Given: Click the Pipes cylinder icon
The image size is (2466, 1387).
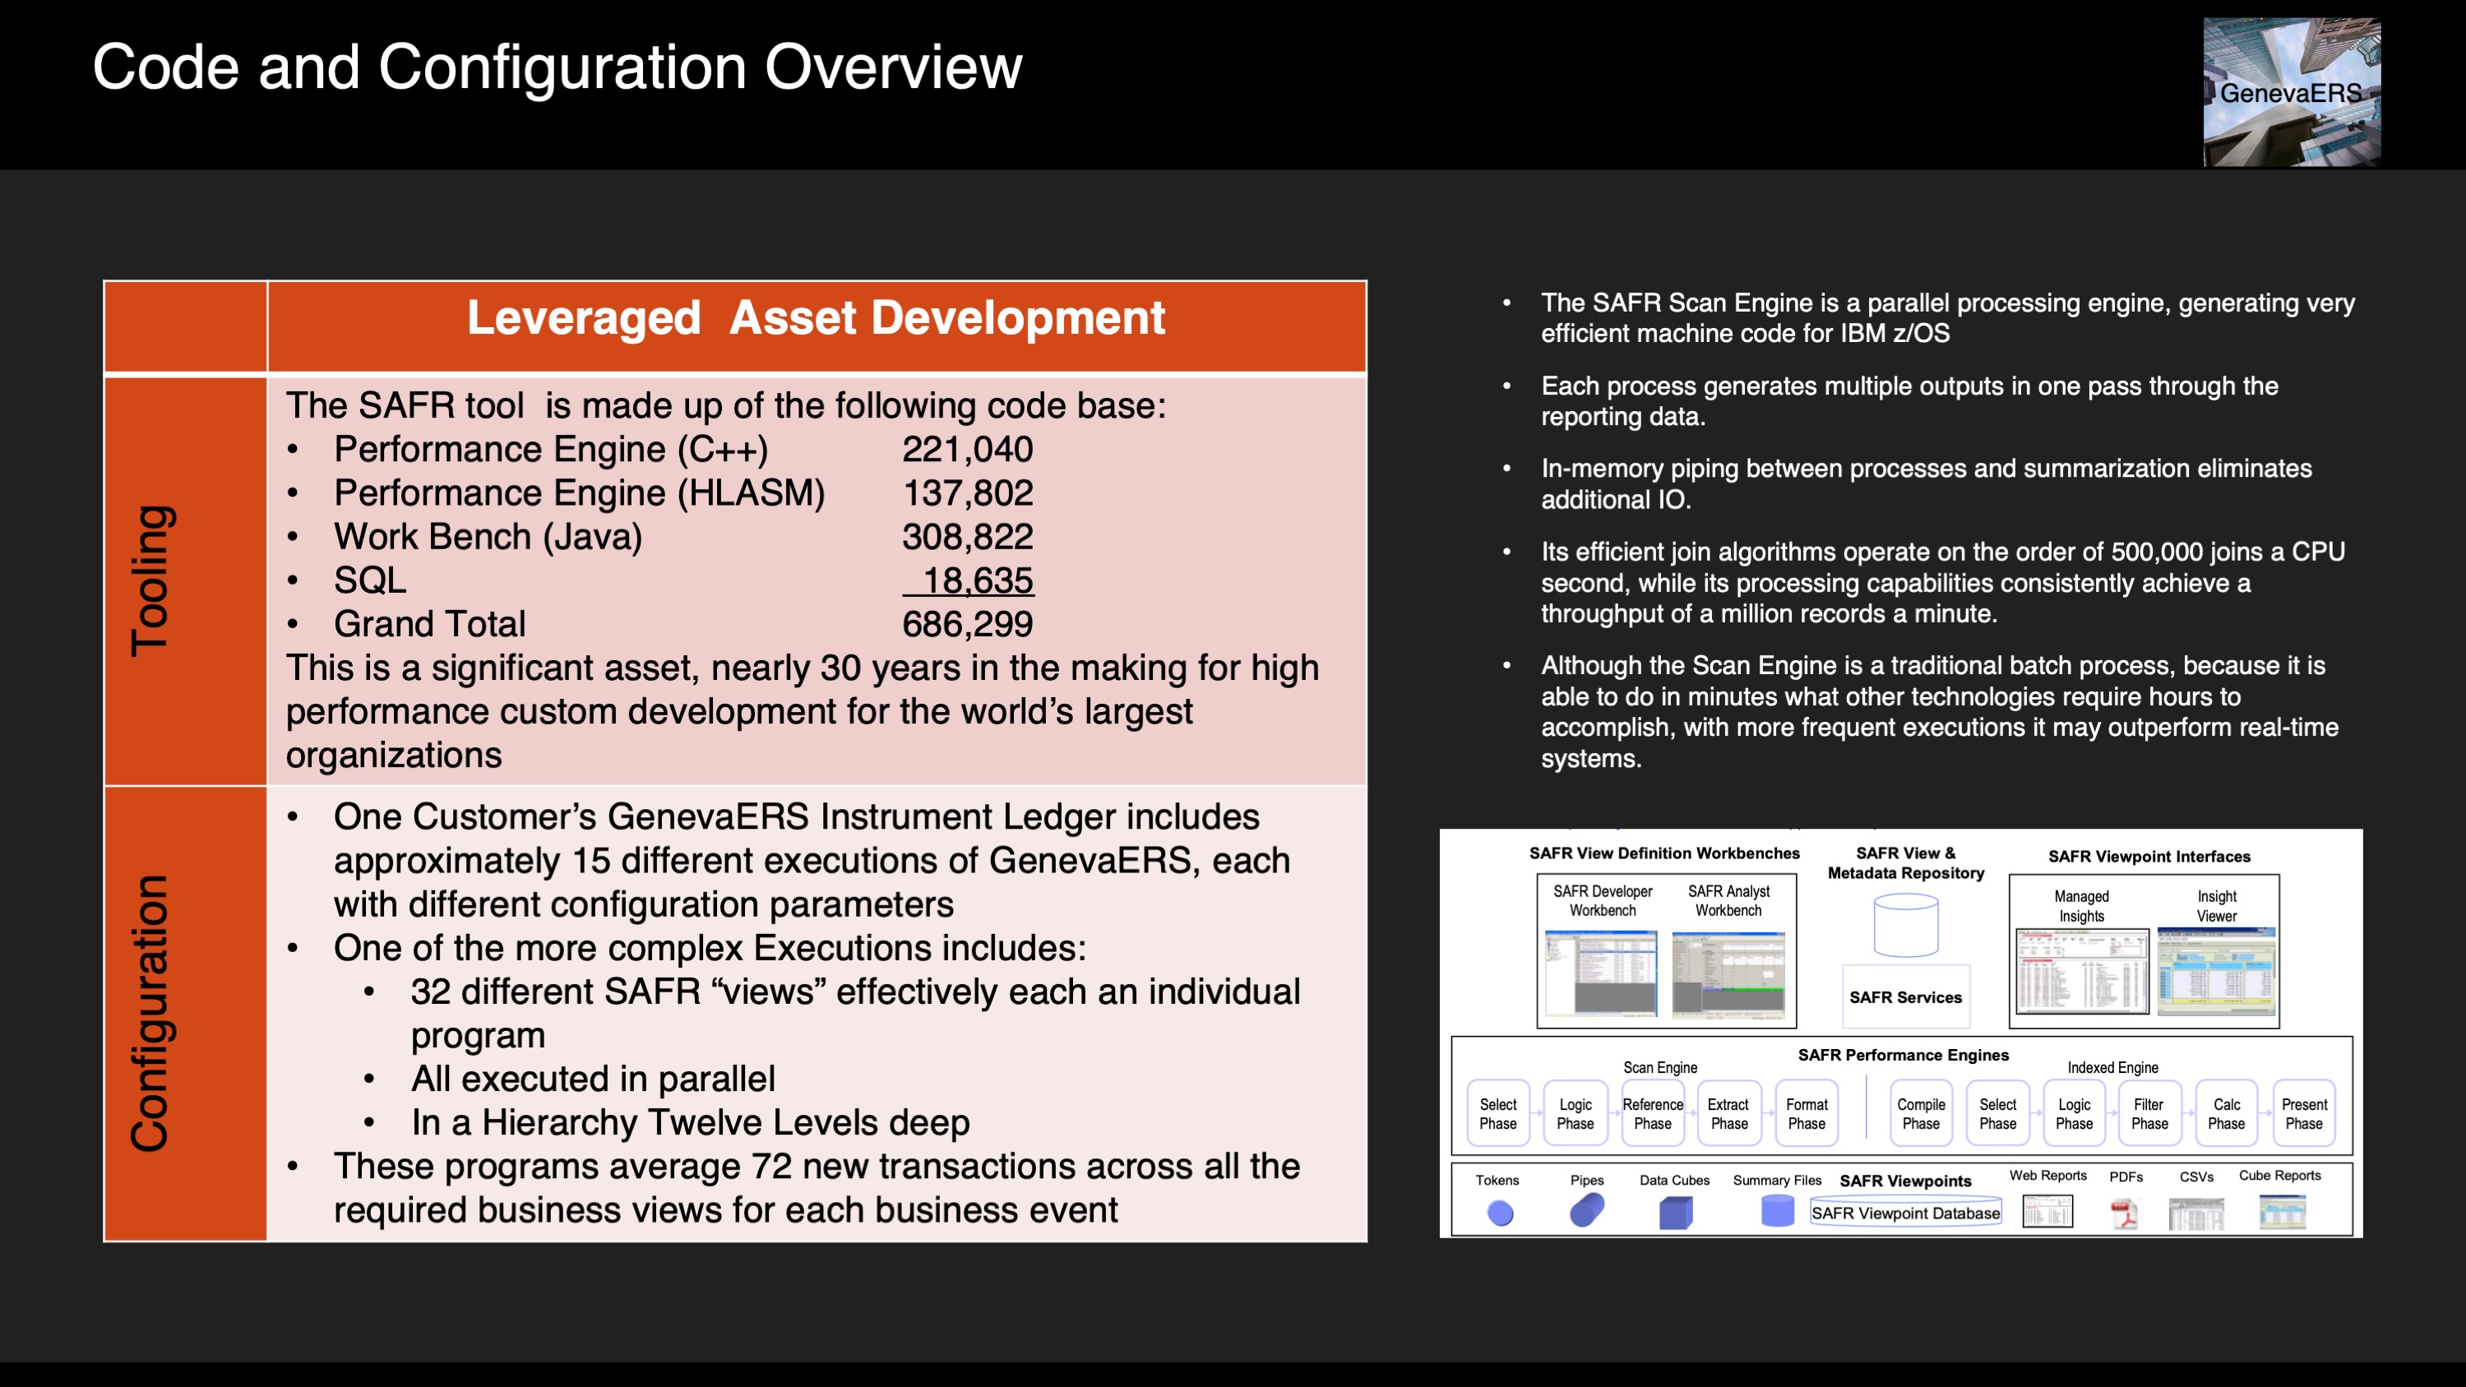Looking at the screenshot, I should [1586, 1210].
